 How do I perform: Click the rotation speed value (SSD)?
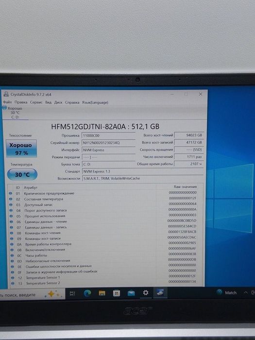[x=189, y=150]
